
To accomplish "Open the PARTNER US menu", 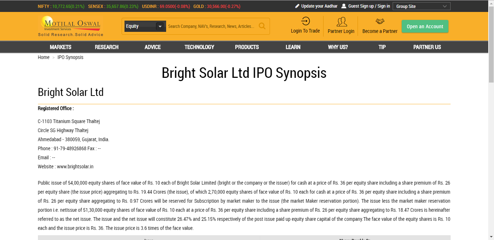I will tap(427, 47).
